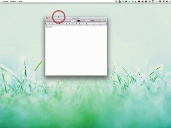This screenshot has width=171, height=128.
Task: Minimize the Sans titre window
Action: pyautogui.click(x=49, y=18)
